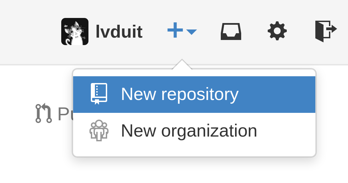348x183 pixels.
Task: Click empty space below New organization
Action: coord(194,152)
